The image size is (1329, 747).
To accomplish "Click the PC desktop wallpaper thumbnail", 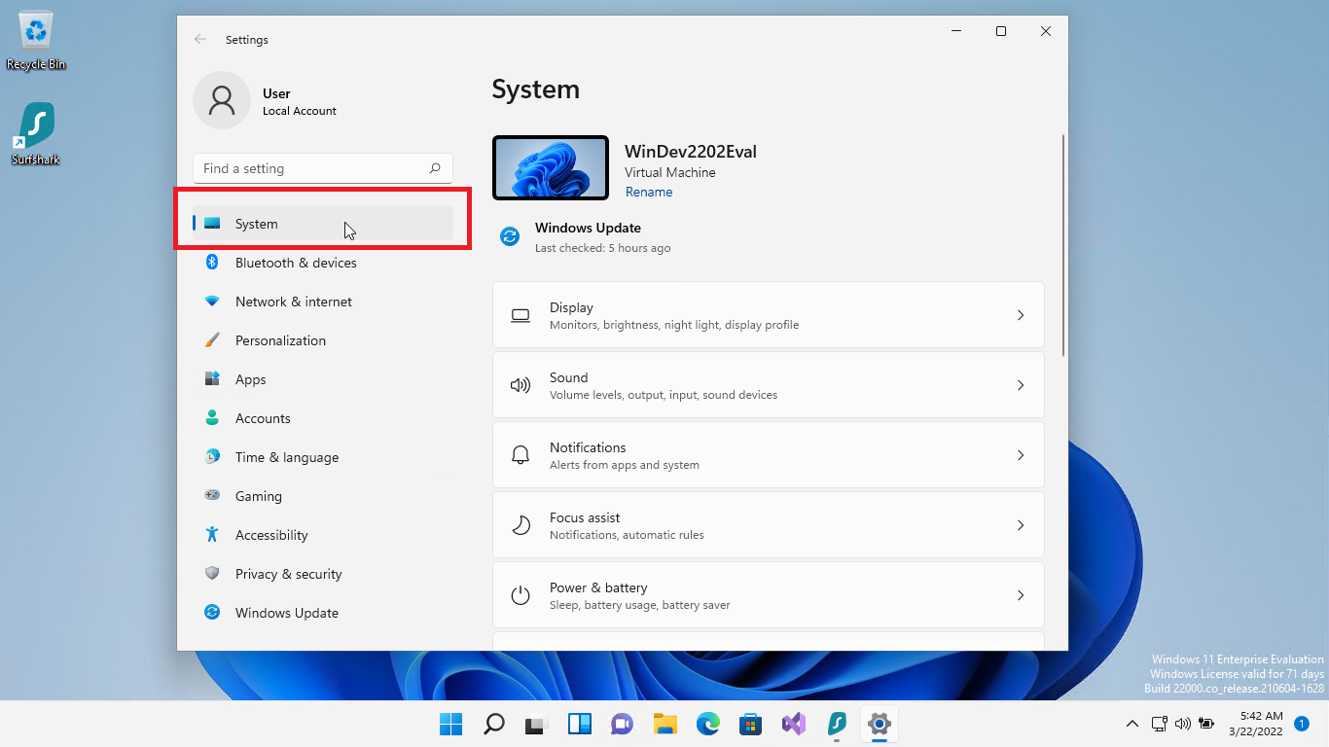I will (551, 167).
